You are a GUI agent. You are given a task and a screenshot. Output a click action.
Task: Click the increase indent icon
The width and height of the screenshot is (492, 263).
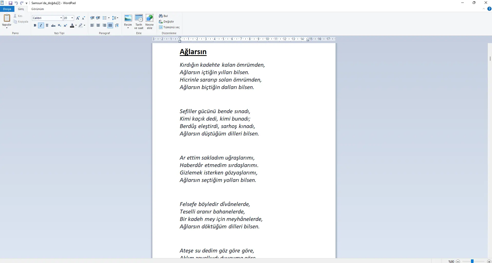(x=98, y=18)
